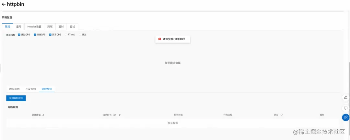Screen dimensions: 350x140
Task: Sort by 熔断时长（s） column arrow
Action: click(120, 115)
